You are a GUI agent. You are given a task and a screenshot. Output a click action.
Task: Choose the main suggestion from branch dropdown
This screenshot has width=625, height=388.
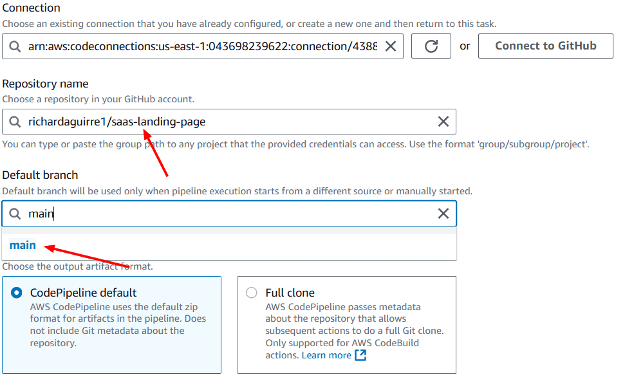23,245
